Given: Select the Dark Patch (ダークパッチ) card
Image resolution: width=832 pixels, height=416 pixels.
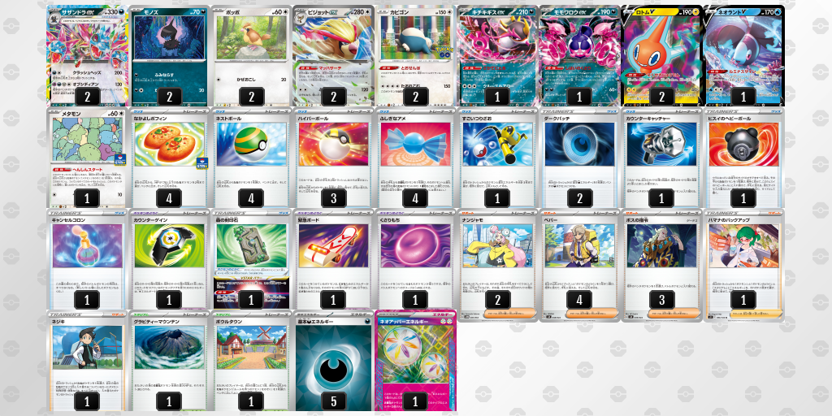Looking at the screenshot, I should 579,158.
